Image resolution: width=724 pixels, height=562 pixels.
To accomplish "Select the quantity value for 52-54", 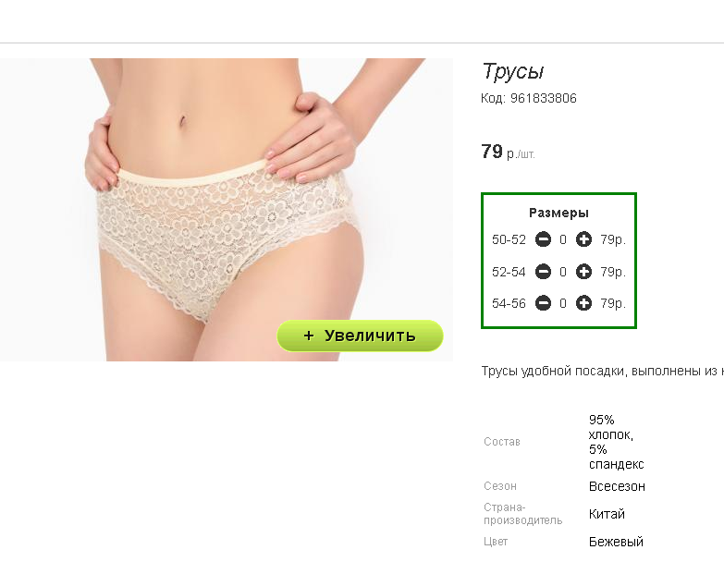I will point(563,272).
